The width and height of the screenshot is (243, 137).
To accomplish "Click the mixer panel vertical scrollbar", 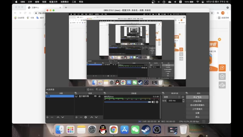I will click(160, 107).
